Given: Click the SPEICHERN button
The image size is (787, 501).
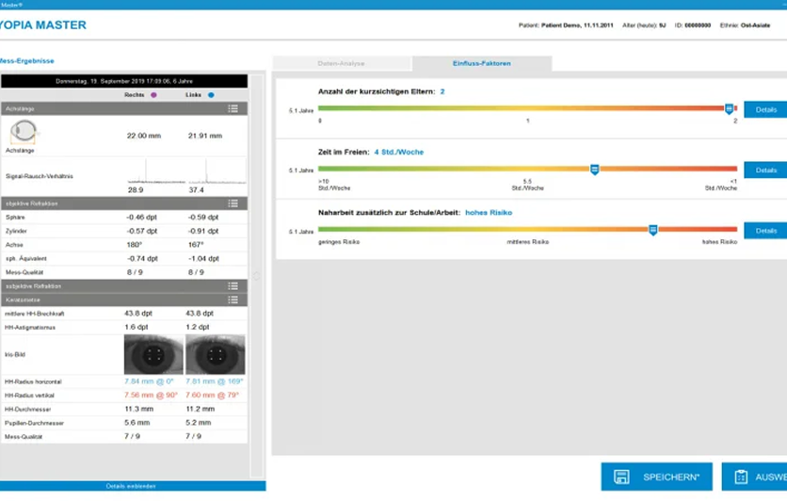Looking at the screenshot, I should coord(656,477).
